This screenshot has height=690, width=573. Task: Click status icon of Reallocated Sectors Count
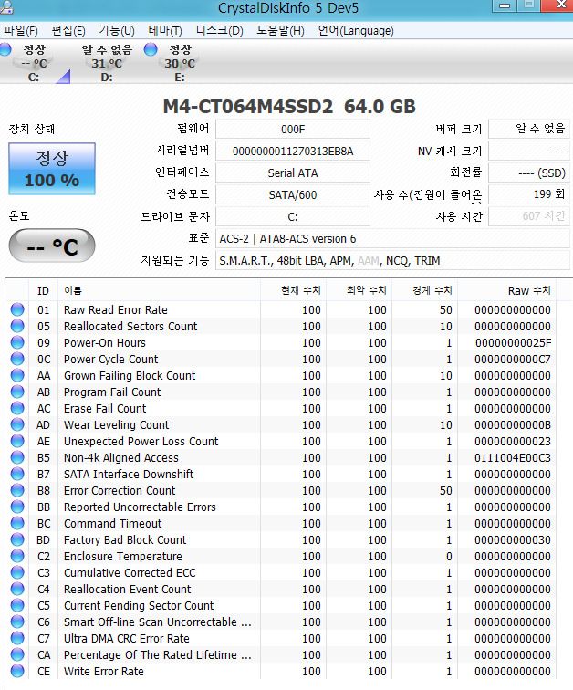17,326
